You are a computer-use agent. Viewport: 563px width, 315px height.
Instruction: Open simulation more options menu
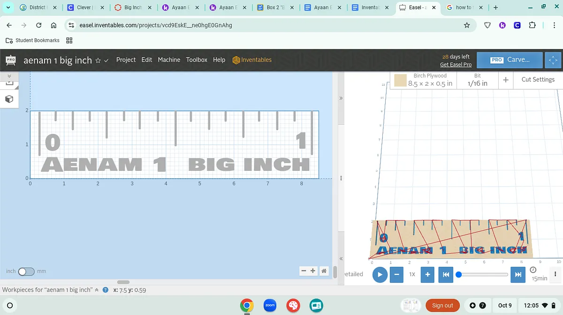click(555, 274)
